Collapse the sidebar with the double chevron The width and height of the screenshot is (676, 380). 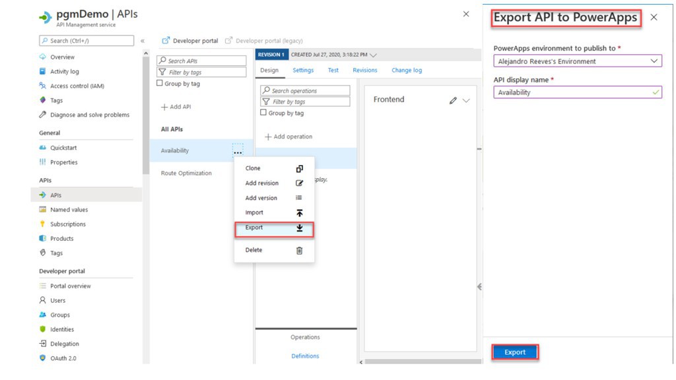[x=143, y=41]
